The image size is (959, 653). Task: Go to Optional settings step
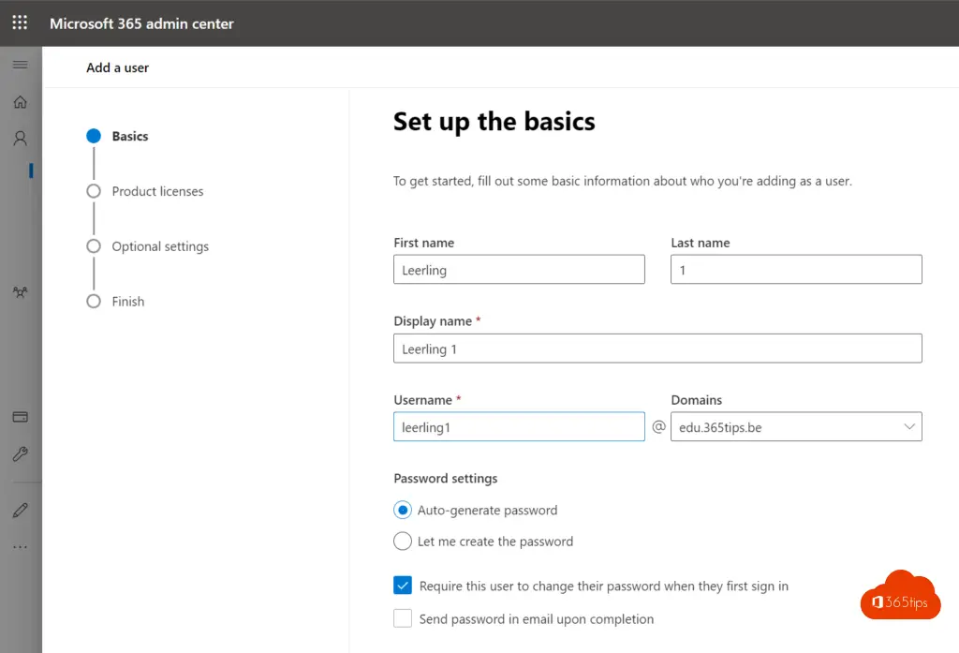click(x=147, y=246)
